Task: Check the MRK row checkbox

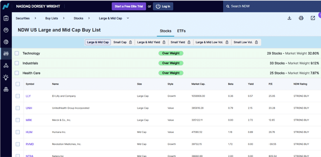Action: (x=18, y=120)
